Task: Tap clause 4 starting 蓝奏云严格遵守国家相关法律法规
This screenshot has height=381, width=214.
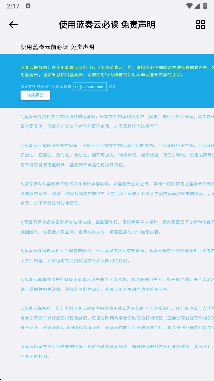Action: pyautogui.click(x=117, y=227)
